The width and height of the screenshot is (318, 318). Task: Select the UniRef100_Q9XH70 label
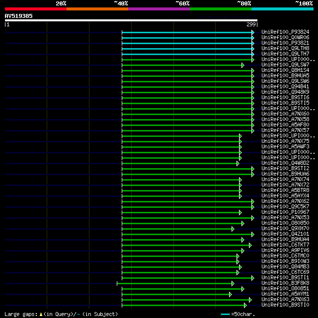pyautogui.click(x=285, y=229)
